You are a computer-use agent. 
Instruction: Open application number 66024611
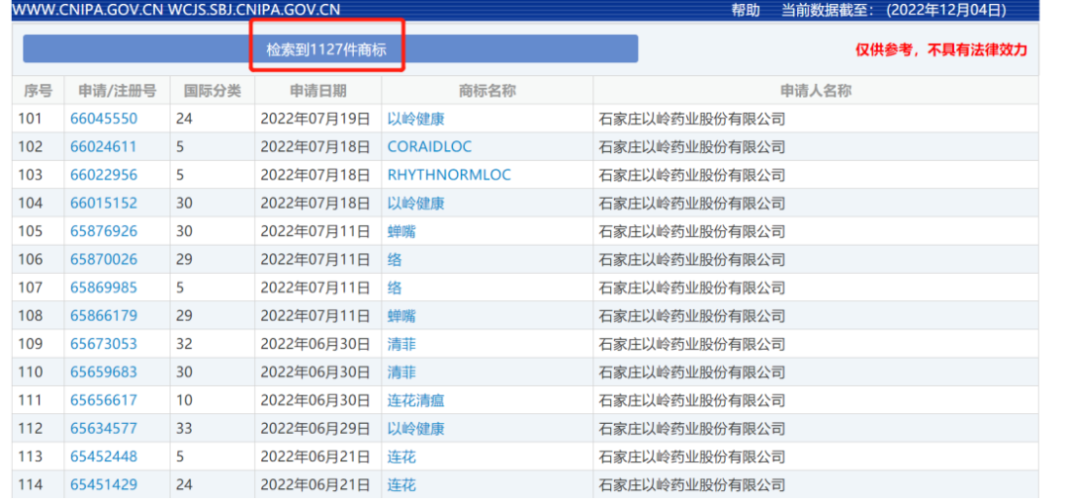coord(104,147)
